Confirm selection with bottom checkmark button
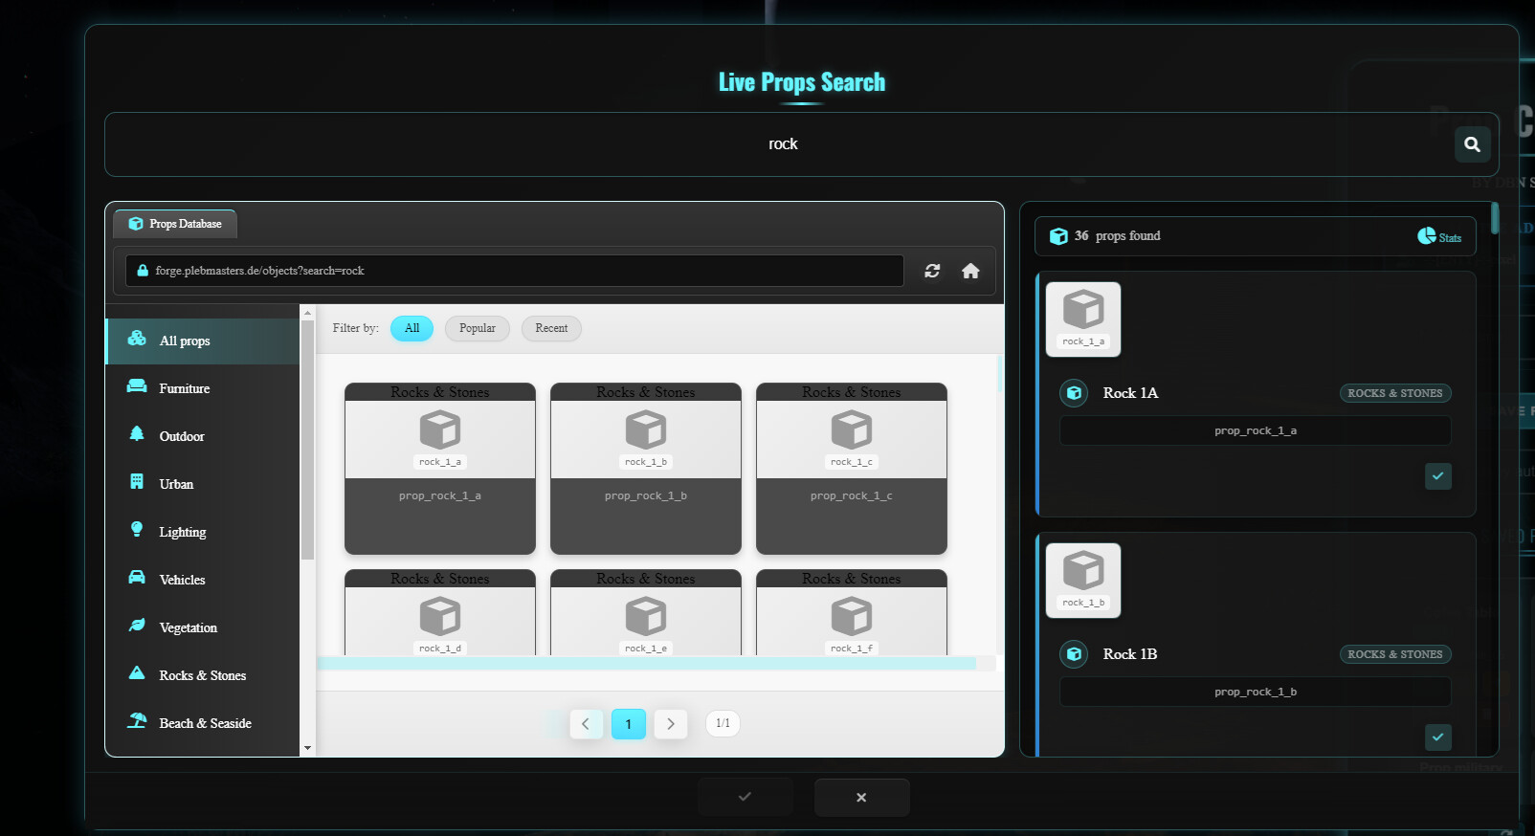The image size is (1535, 836). tap(745, 797)
